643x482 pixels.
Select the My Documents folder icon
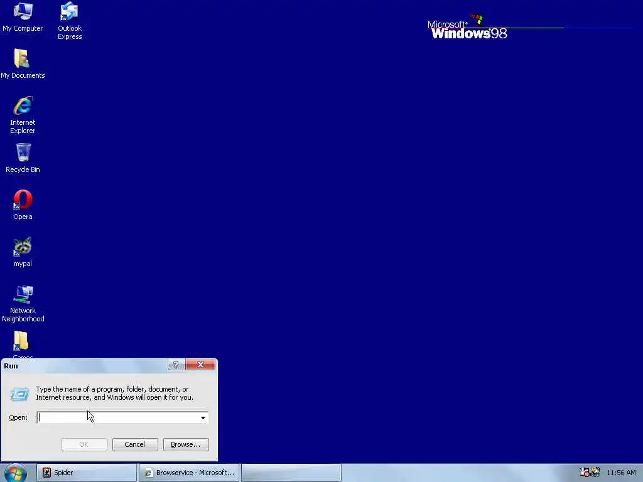click(x=23, y=63)
